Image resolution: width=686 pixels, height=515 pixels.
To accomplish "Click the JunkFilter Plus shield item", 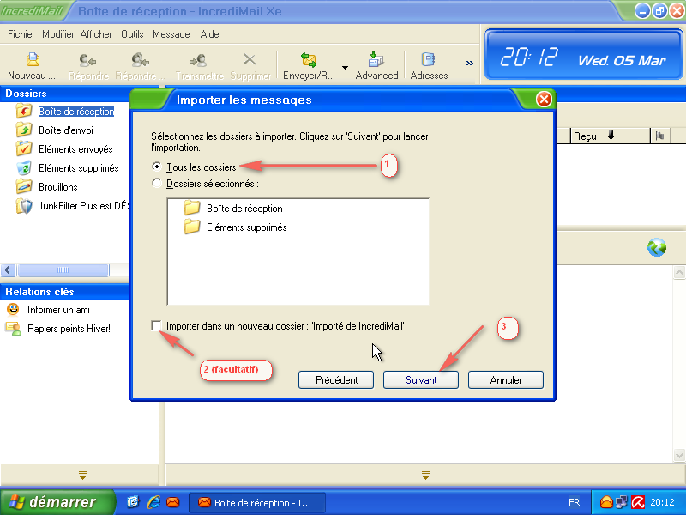I will (73, 206).
